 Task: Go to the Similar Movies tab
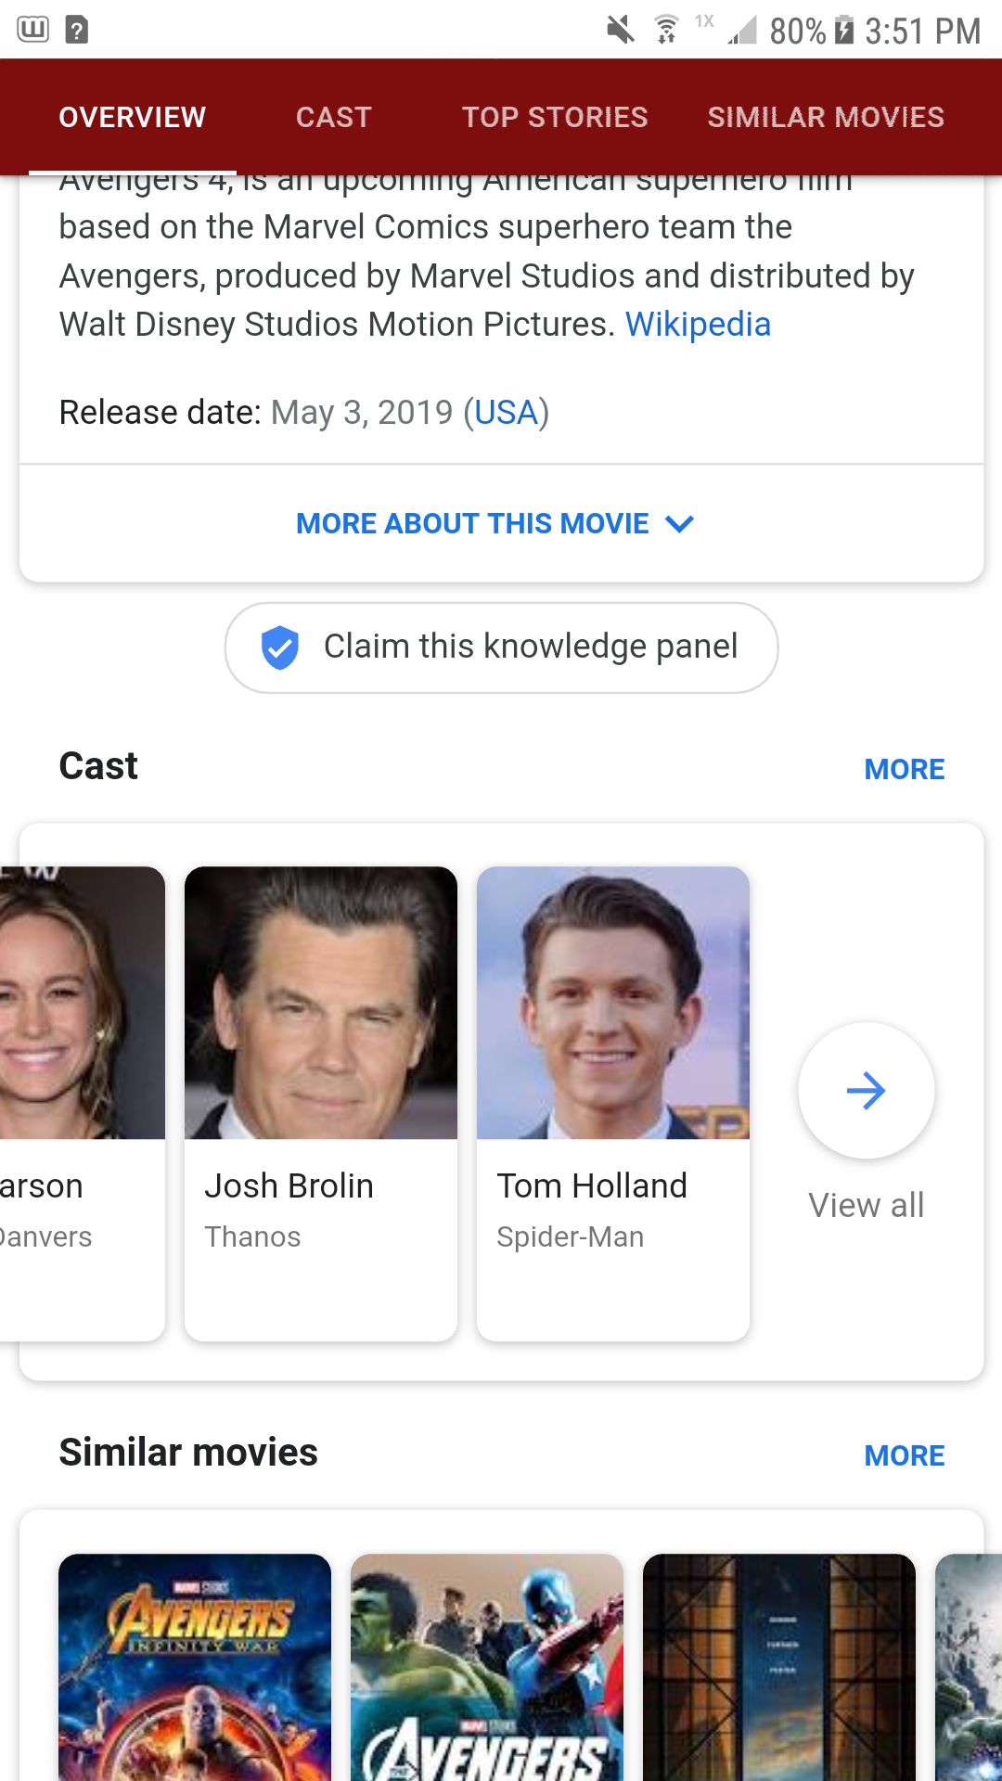pos(826,117)
